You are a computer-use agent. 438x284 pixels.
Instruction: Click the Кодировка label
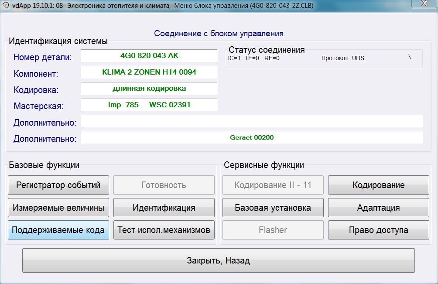[36, 90]
